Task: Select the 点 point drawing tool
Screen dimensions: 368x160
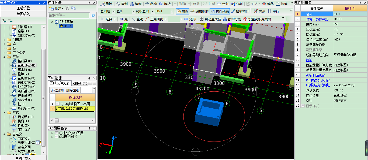Action: 124,19
